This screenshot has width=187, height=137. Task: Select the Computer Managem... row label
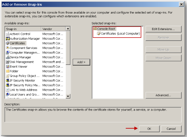coord(25,53)
